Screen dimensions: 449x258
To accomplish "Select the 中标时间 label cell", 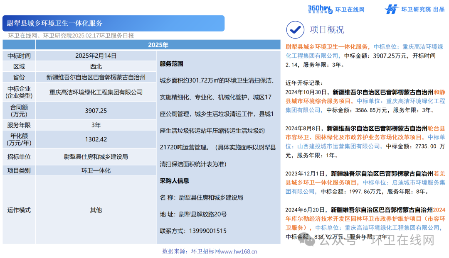I will pyautogui.click(x=19, y=56).
